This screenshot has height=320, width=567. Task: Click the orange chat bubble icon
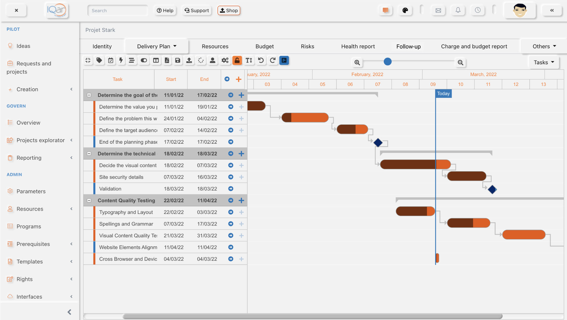point(386,10)
